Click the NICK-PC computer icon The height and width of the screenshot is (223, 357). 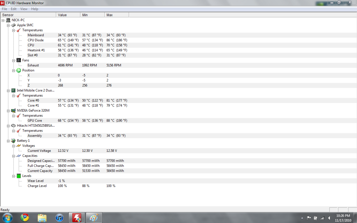point(8,20)
